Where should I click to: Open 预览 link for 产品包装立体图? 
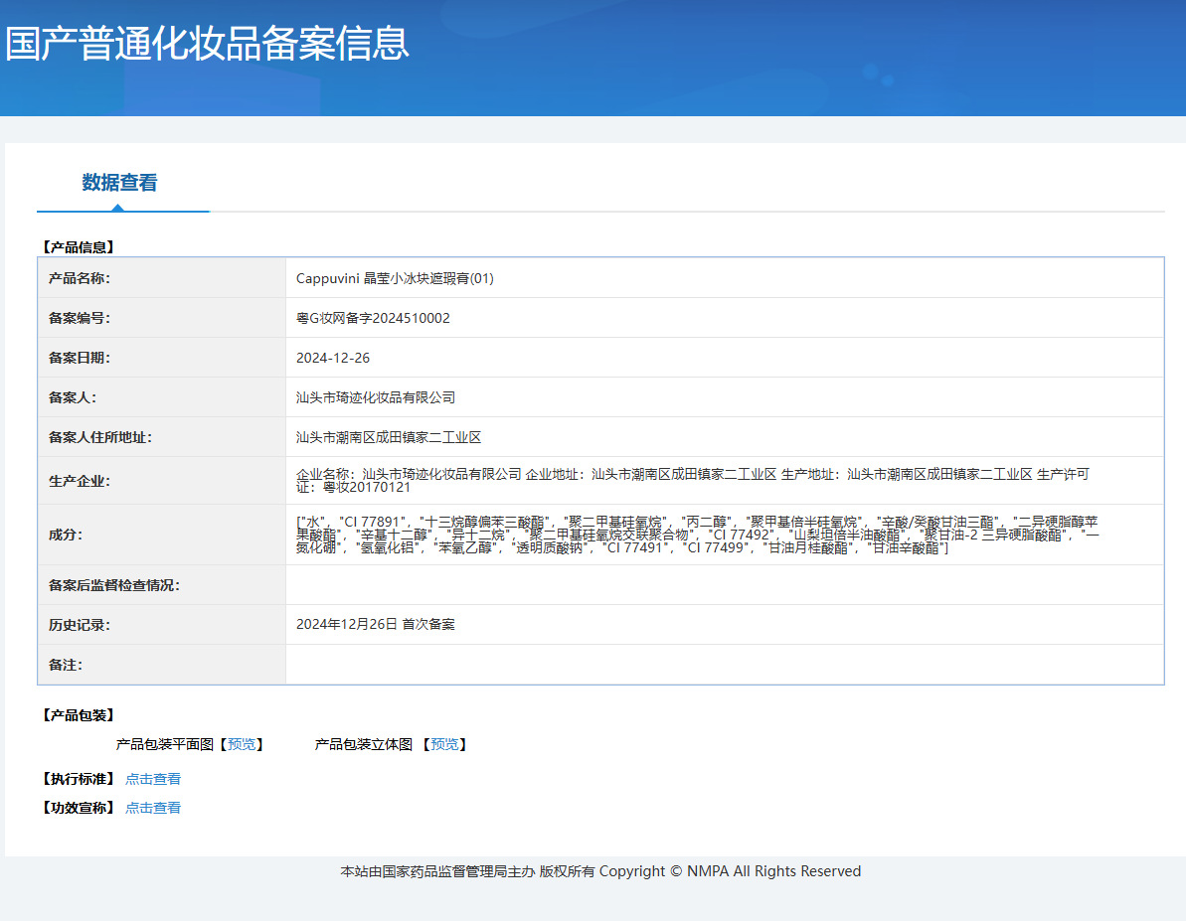(x=444, y=744)
